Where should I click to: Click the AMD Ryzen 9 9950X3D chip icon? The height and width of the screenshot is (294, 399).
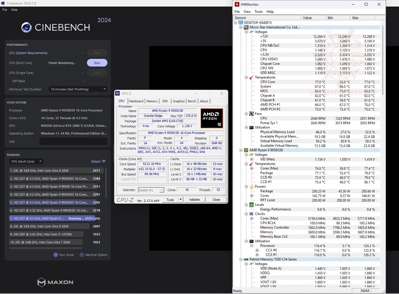click(246, 150)
